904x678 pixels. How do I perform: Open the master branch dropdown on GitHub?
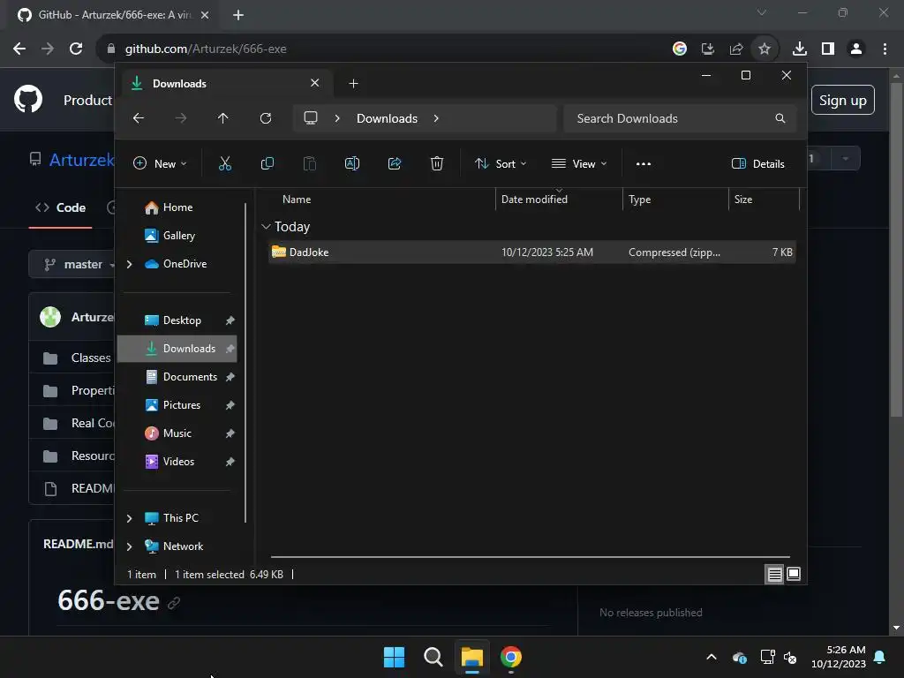coord(72,264)
